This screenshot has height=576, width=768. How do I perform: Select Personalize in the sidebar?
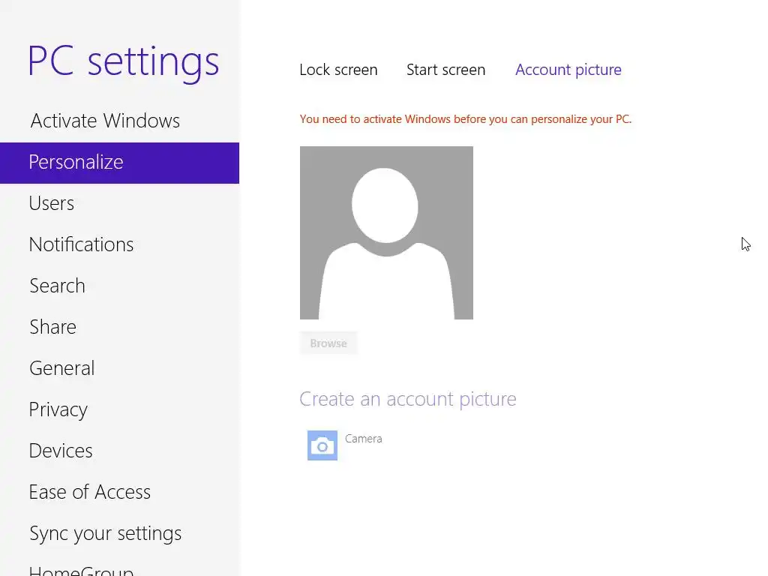[76, 162]
